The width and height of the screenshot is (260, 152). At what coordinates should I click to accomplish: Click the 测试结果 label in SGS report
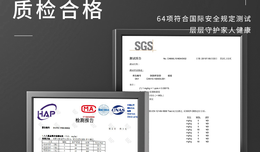[135, 64]
